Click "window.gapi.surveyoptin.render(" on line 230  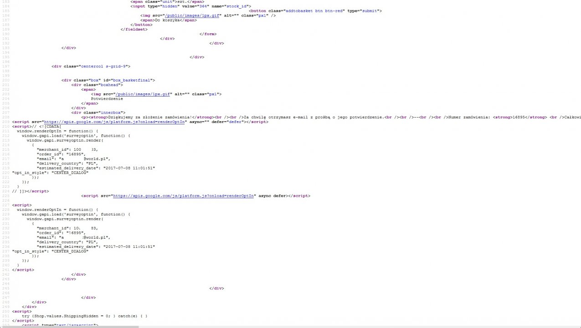tap(65, 219)
